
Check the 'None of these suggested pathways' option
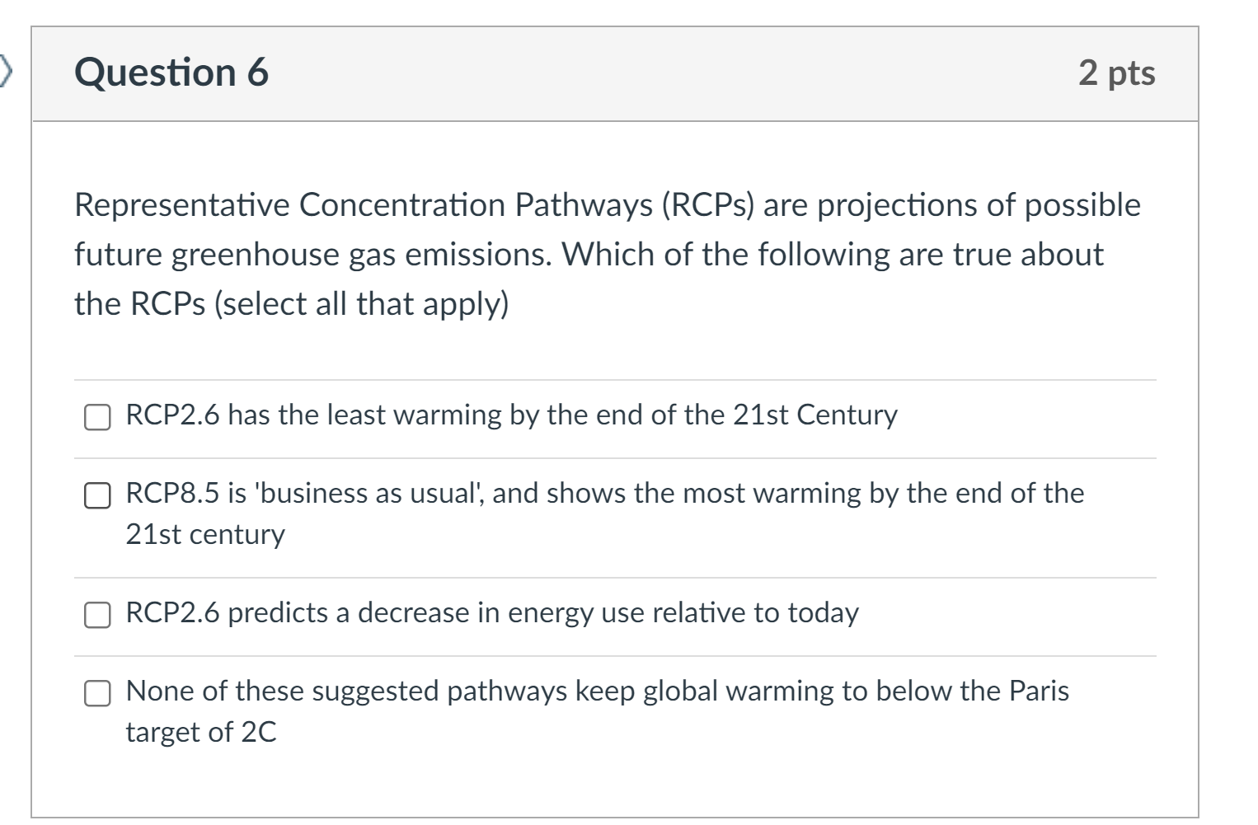tap(97, 693)
